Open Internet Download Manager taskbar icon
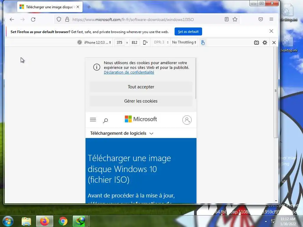The height and width of the screenshot is (227, 303). pyautogui.click(x=80, y=221)
